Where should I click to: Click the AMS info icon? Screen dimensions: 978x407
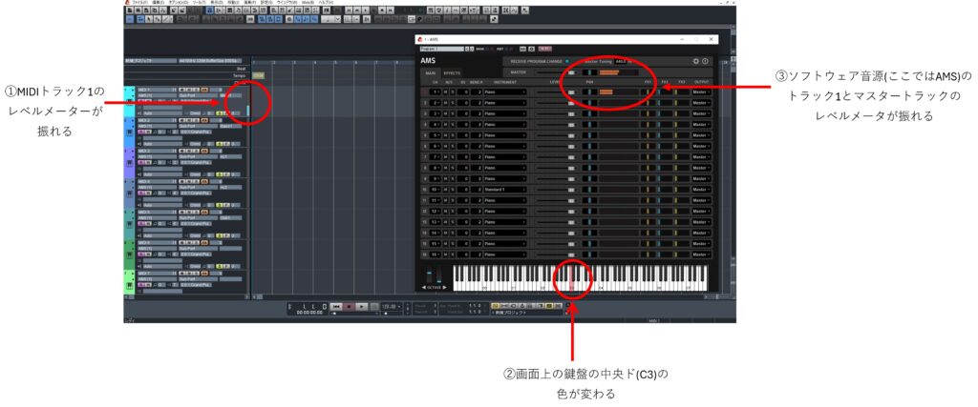click(x=706, y=61)
